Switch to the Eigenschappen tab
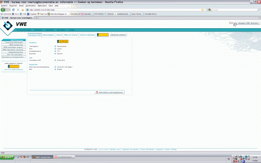 [48, 35]
